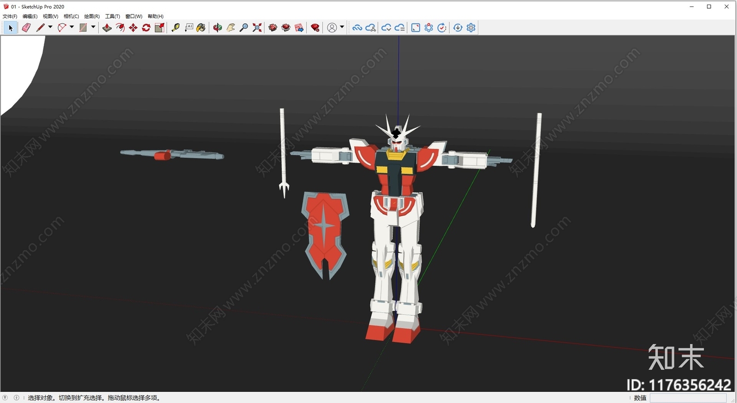This screenshot has width=737, height=403.
Task: Click the circular refresh-check toolbar icon
Action: [442, 28]
